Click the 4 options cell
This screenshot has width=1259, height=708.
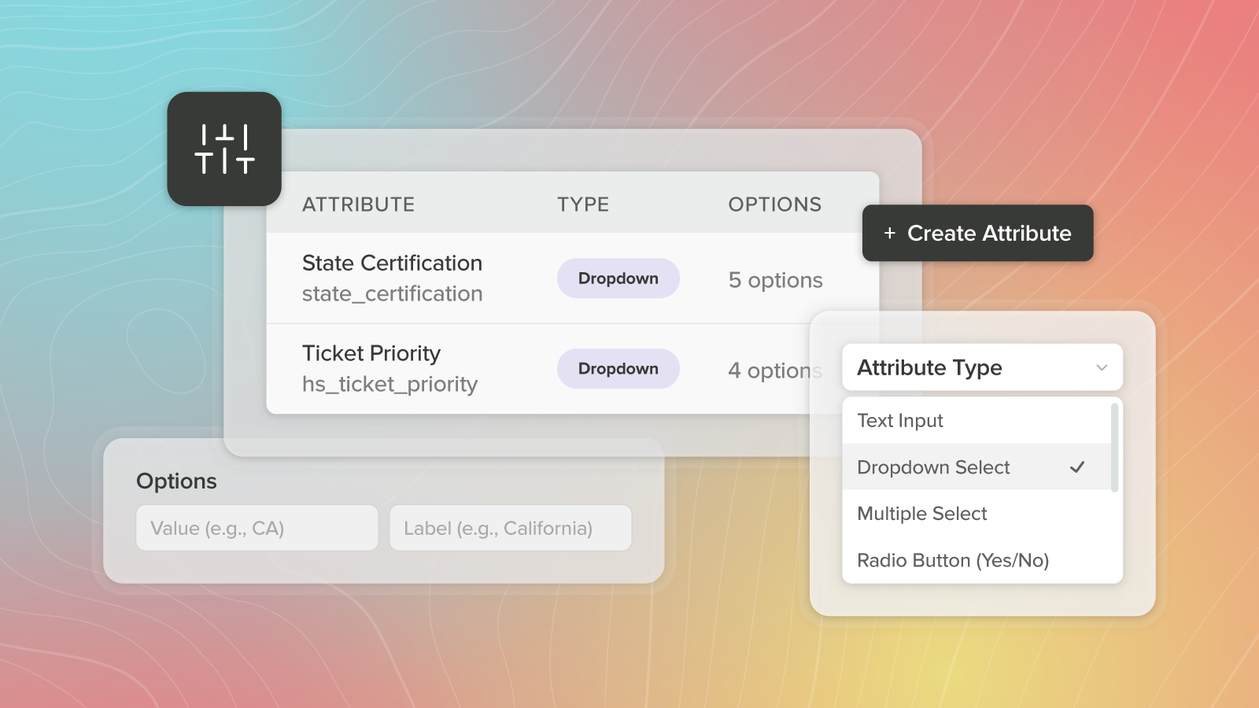pyautogui.click(x=774, y=371)
